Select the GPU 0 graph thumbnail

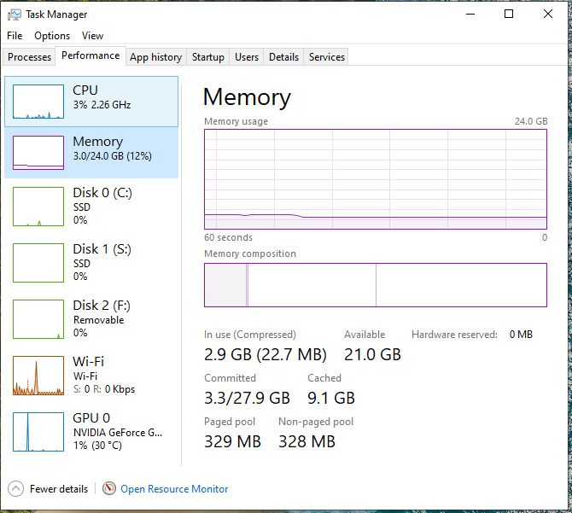click(x=38, y=432)
